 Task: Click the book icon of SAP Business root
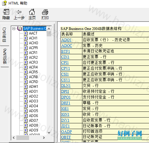click(x=20, y=28)
